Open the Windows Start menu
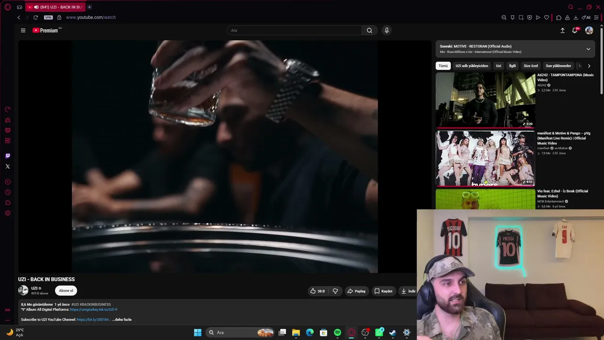The image size is (604, 340). pyautogui.click(x=198, y=332)
